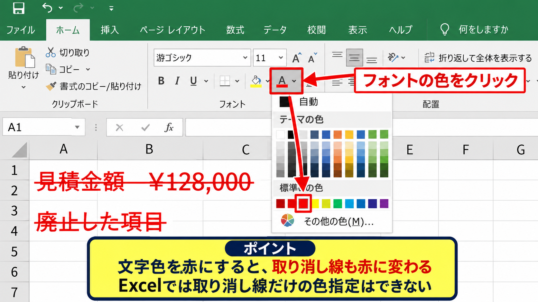
Task: Toggle top align icon
Action: 337,55
